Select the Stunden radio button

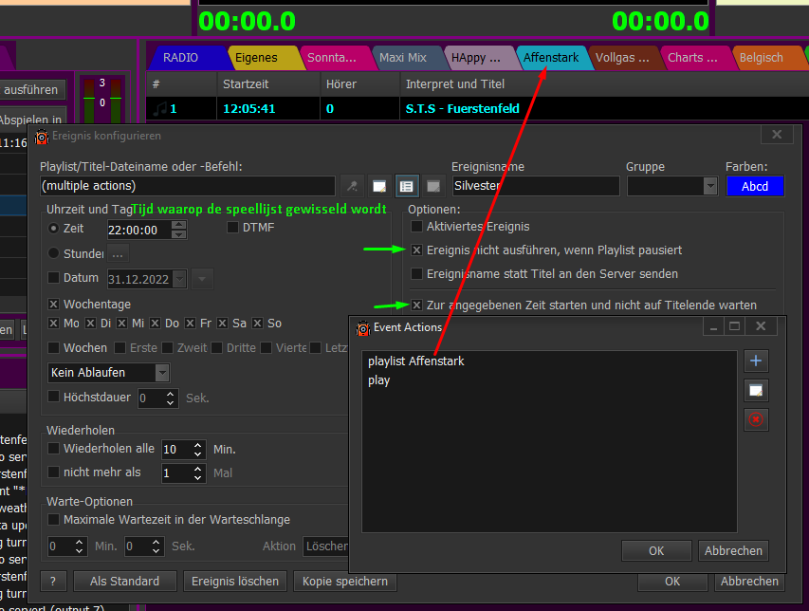pos(53,253)
